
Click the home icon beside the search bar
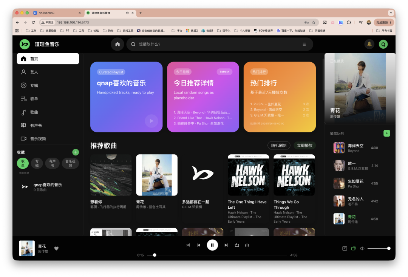point(117,44)
